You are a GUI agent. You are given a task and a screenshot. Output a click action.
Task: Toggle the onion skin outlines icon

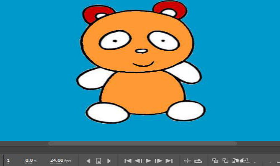[226, 161]
